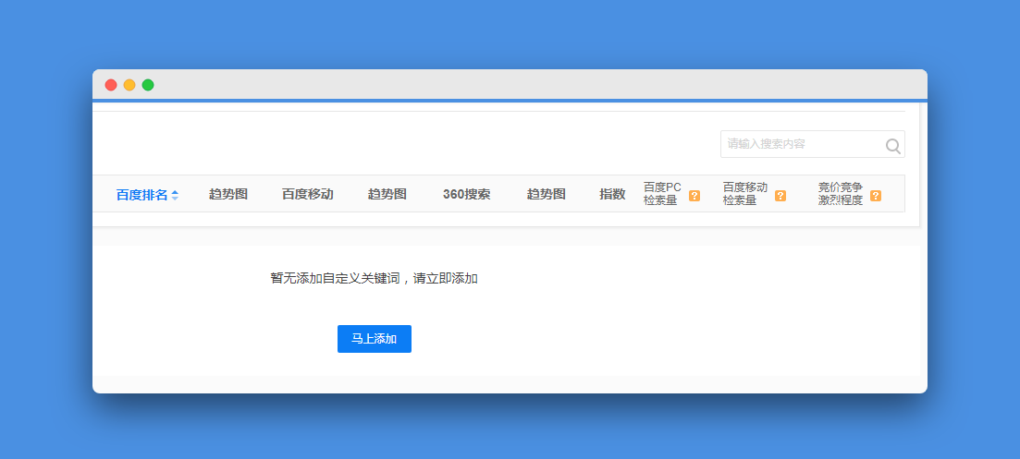
Task: Click the magnifier search icon
Action: [893, 145]
